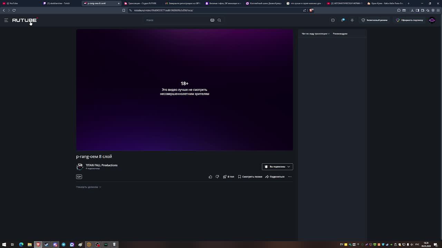
Task: Click the upload video plus icon
Action: tap(333, 20)
